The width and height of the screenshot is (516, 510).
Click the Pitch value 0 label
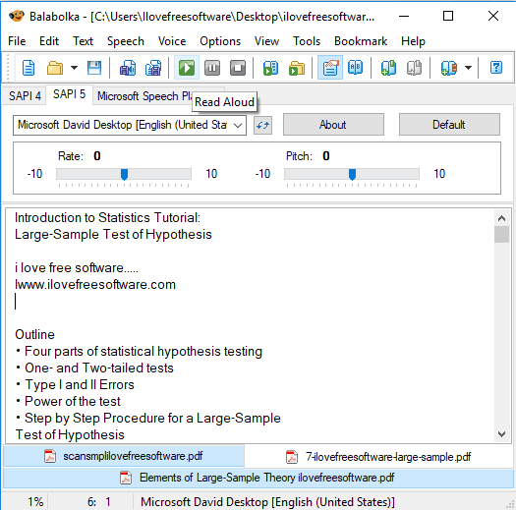pos(325,155)
